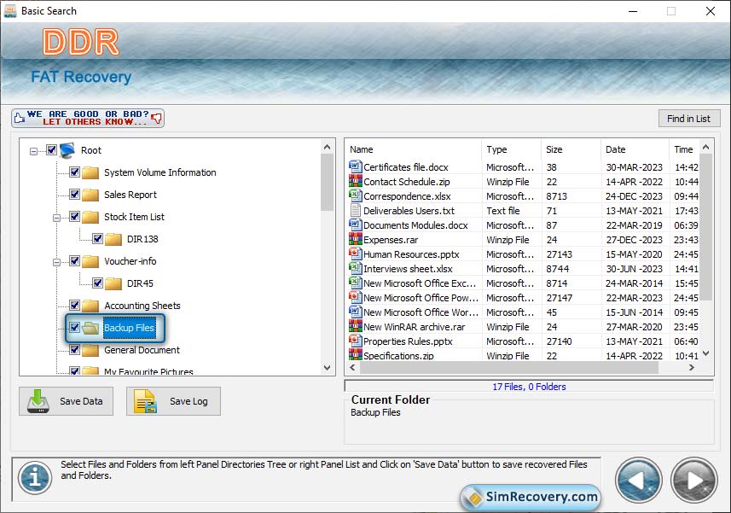Sort the list by Size column
The width and height of the screenshot is (731, 513).
click(571, 149)
